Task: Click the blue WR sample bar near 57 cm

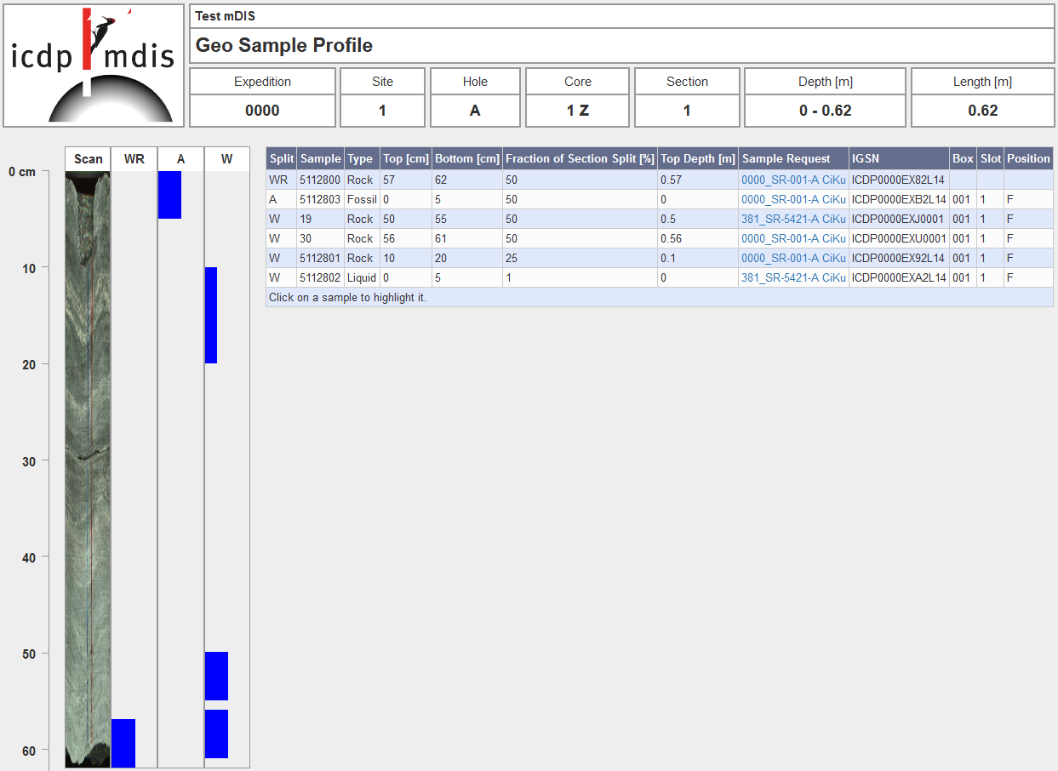Action: (x=123, y=743)
